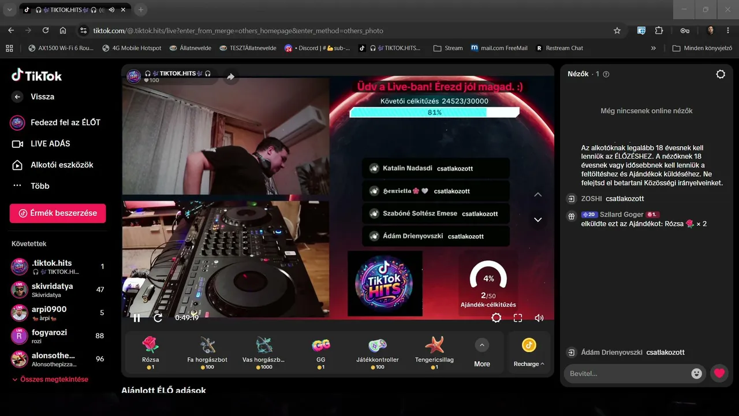The height and width of the screenshot is (416, 739).
Task: Open Chrome profile avatar
Action: pos(711,31)
